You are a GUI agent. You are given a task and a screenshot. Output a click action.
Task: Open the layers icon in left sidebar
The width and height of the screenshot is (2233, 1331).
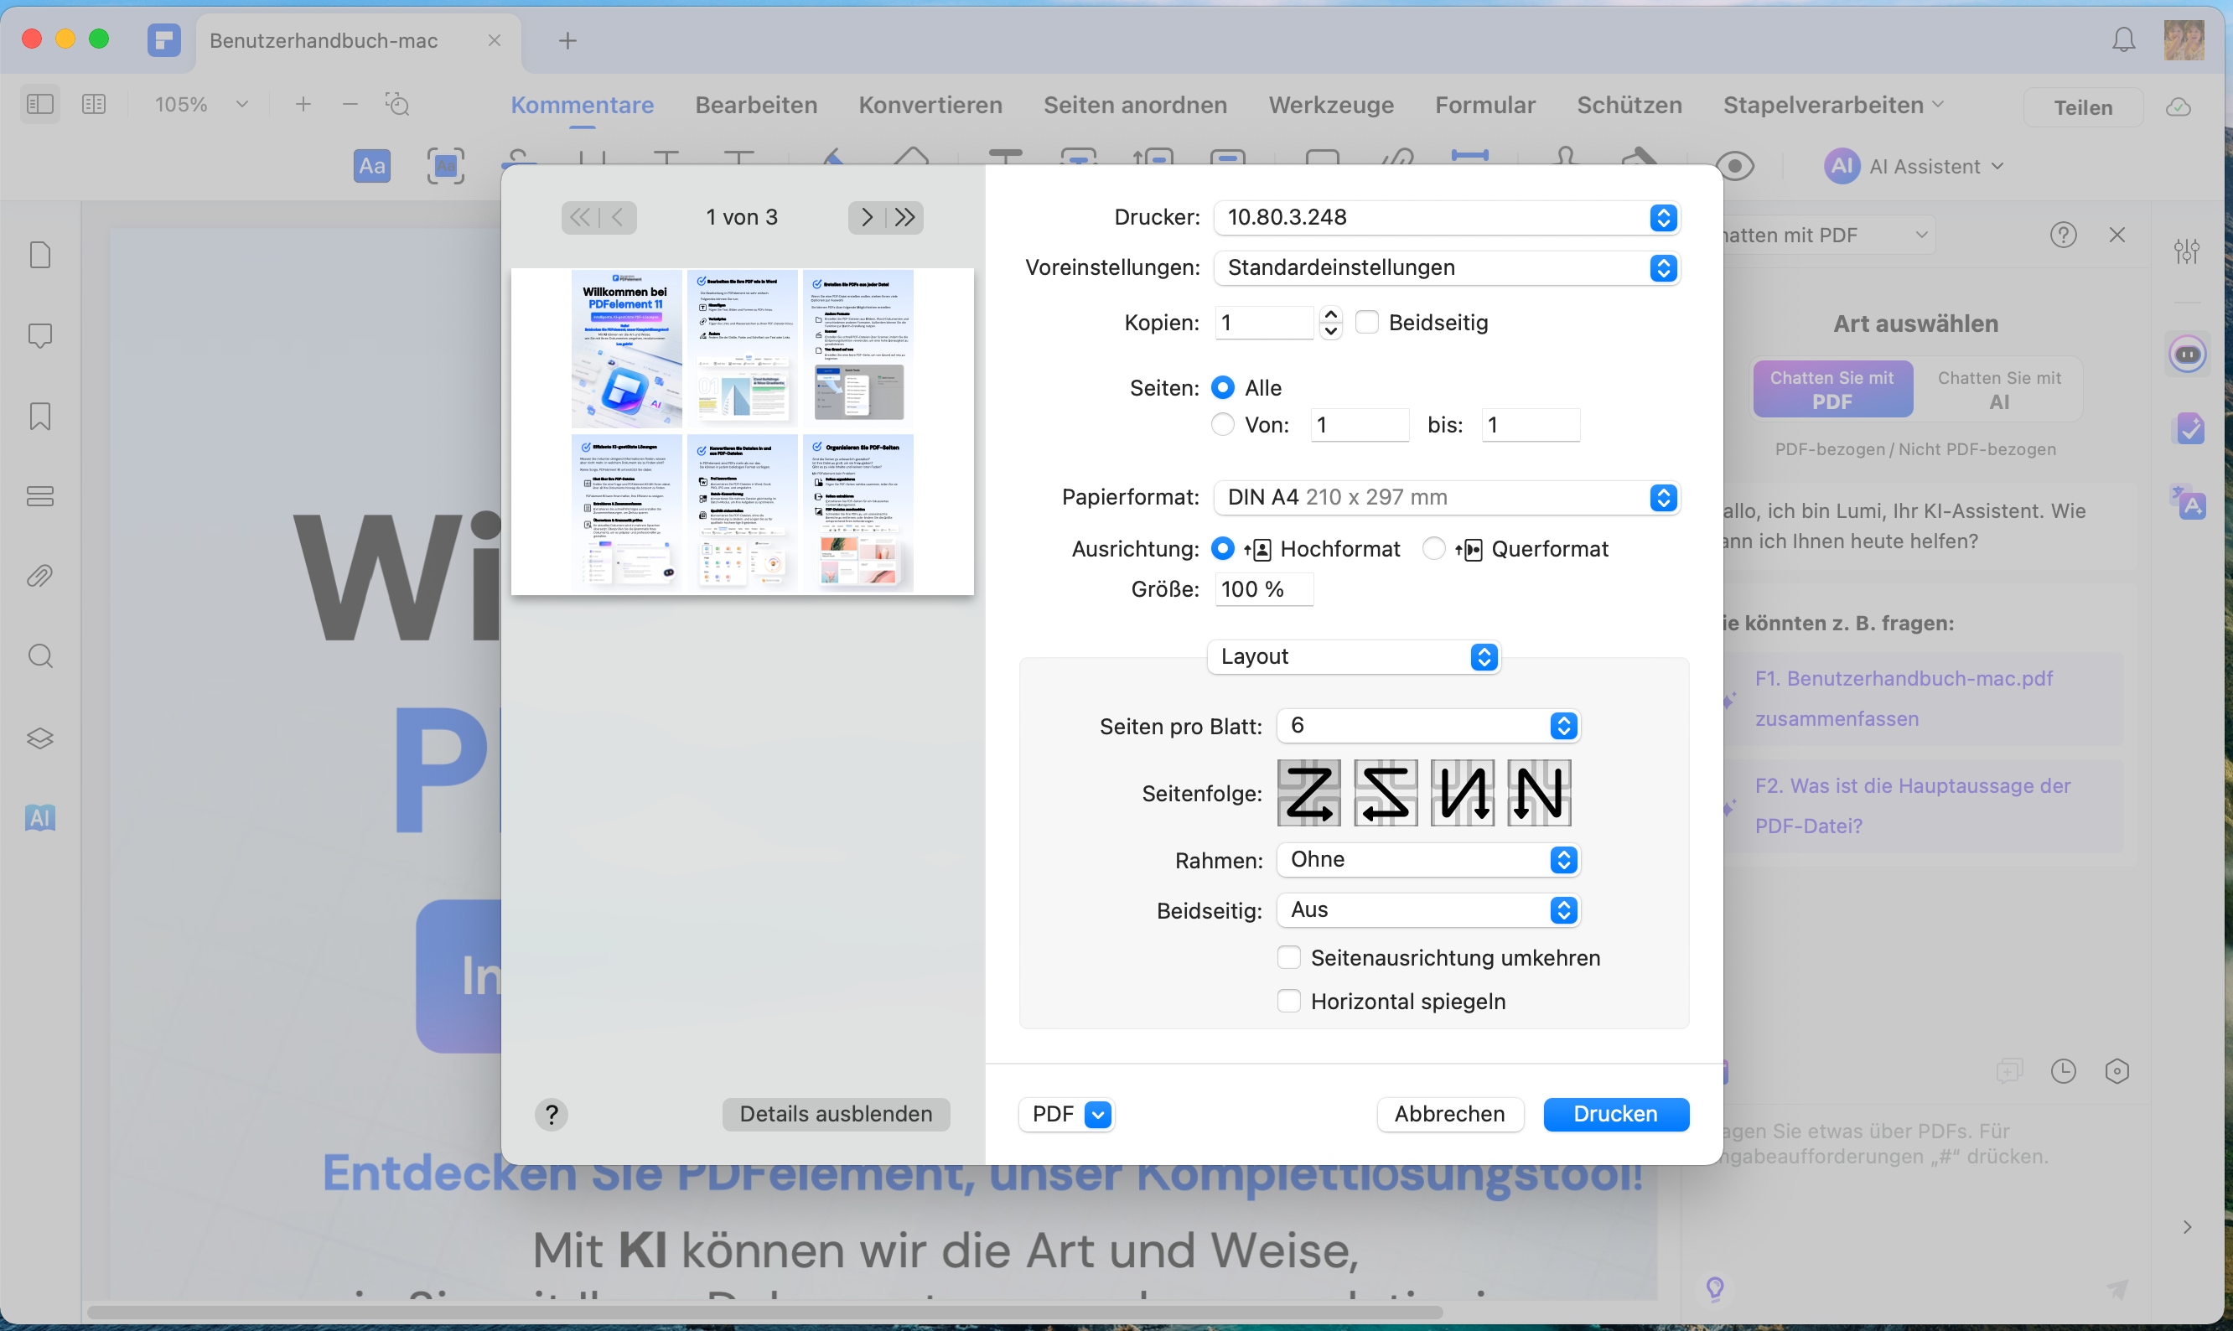(40, 738)
